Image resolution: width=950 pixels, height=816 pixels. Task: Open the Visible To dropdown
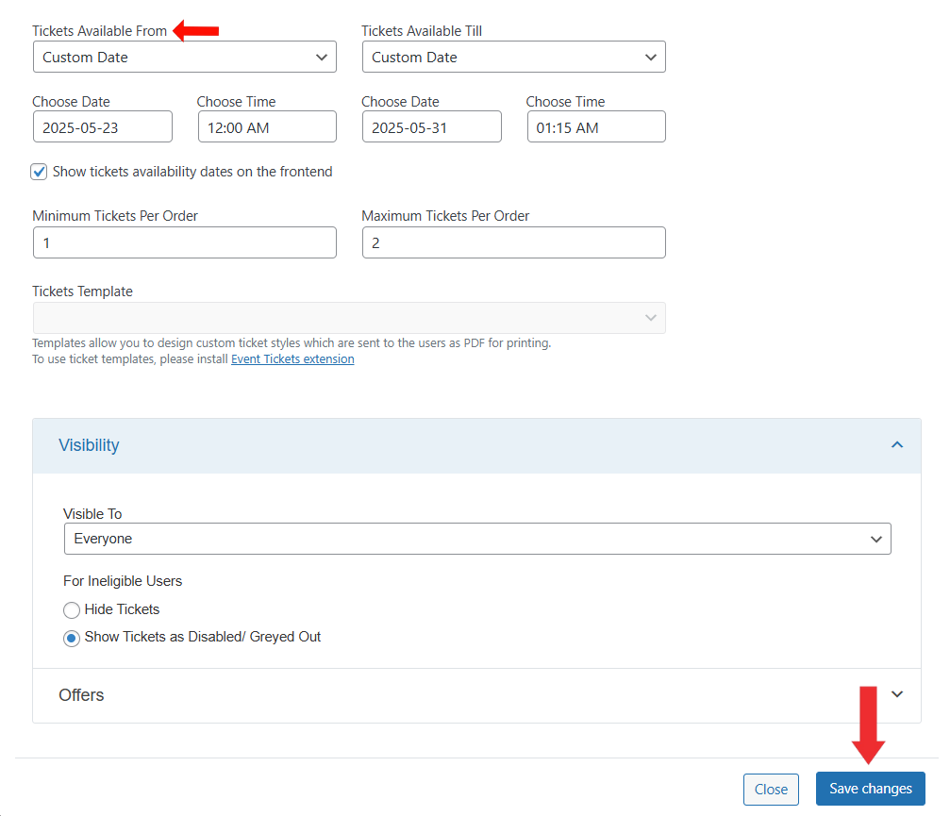point(477,539)
